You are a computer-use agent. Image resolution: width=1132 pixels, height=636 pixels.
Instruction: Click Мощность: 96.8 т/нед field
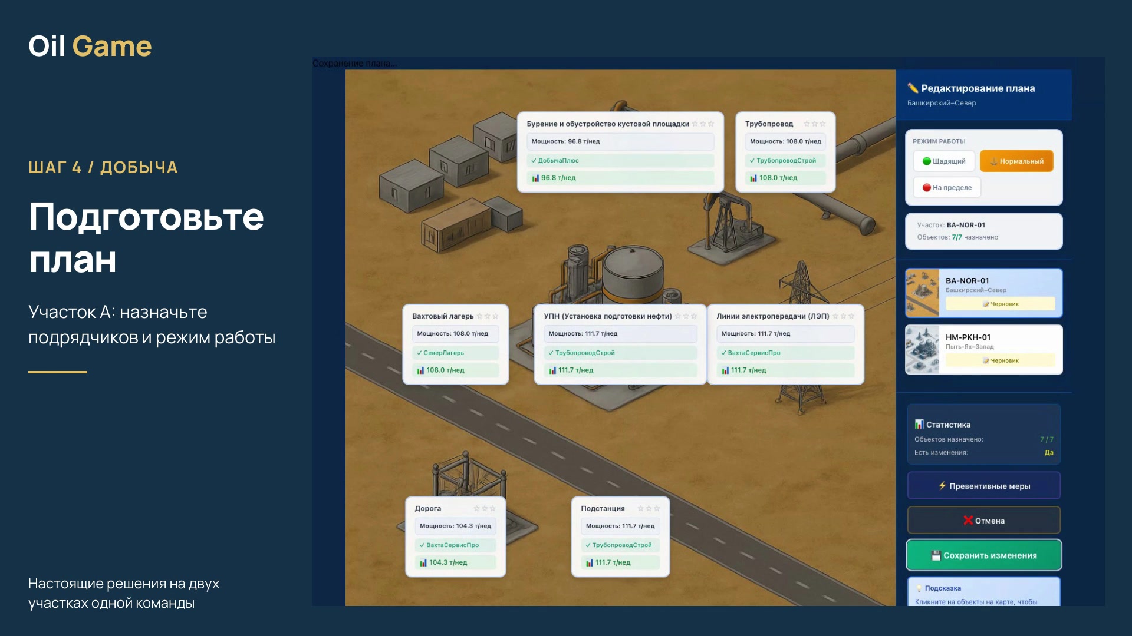[x=620, y=141]
